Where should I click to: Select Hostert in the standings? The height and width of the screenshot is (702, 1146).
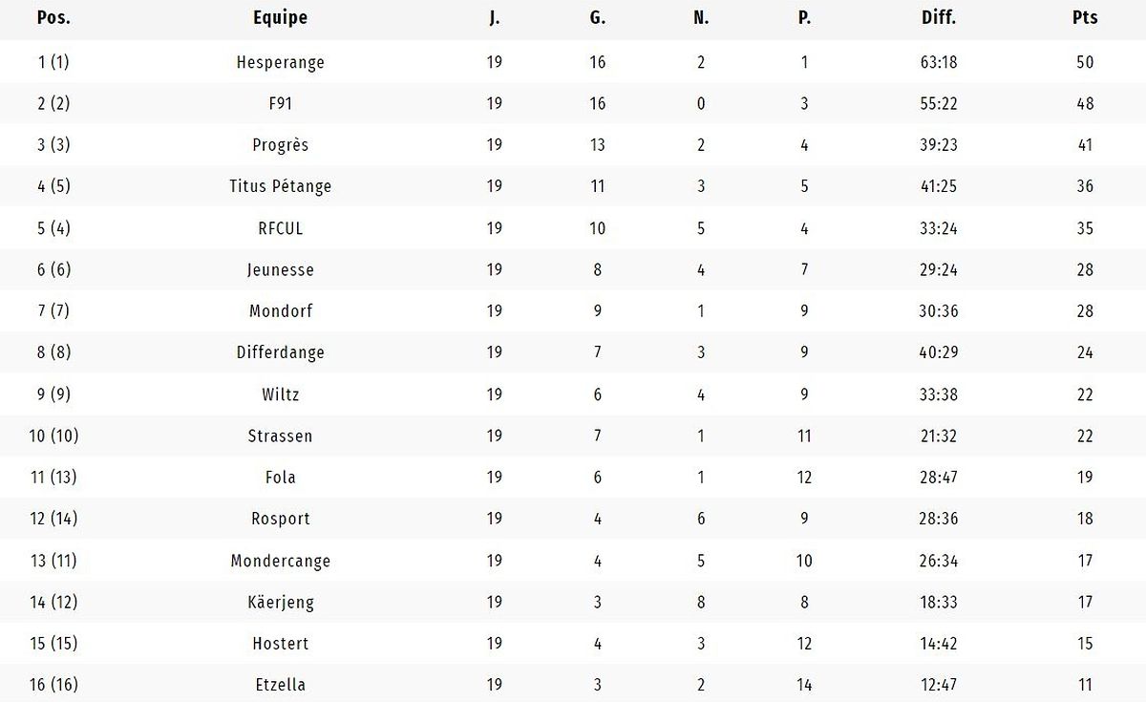click(x=280, y=643)
